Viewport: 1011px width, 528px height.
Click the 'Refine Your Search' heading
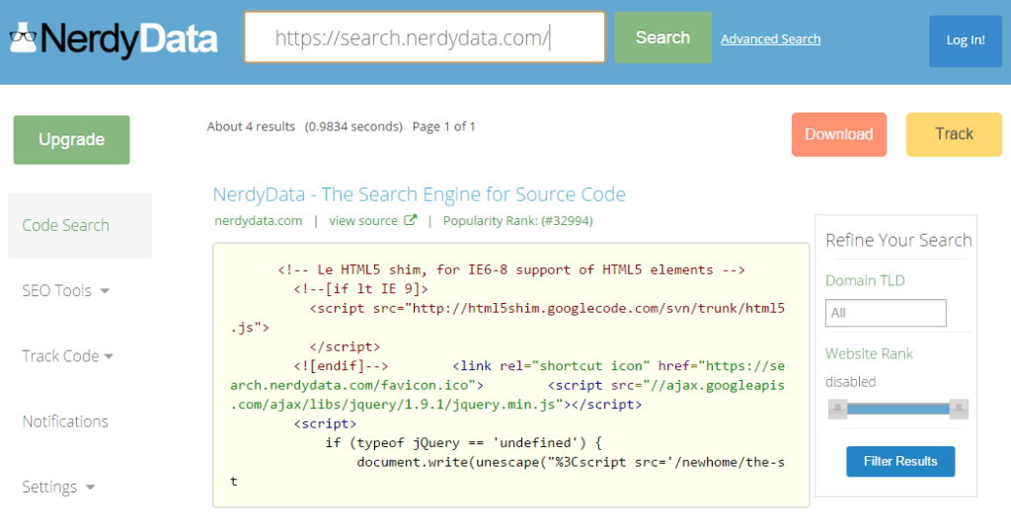point(898,240)
